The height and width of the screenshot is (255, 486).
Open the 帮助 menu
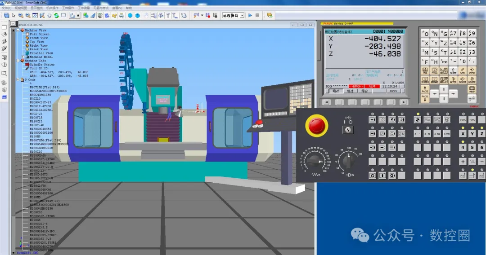coord(129,8)
